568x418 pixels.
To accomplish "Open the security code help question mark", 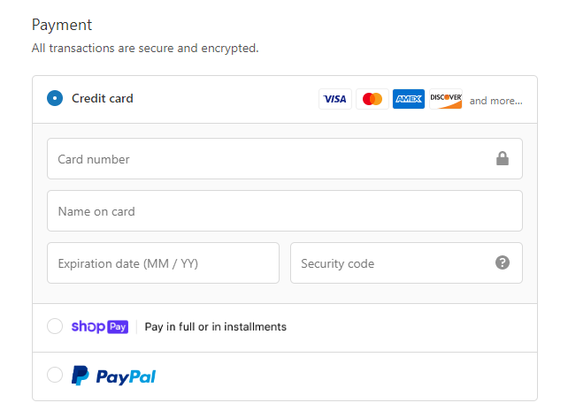I will click(x=502, y=262).
